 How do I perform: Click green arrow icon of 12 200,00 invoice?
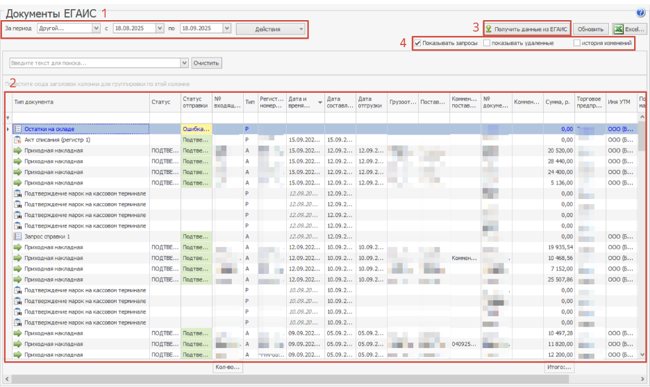tap(17, 354)
